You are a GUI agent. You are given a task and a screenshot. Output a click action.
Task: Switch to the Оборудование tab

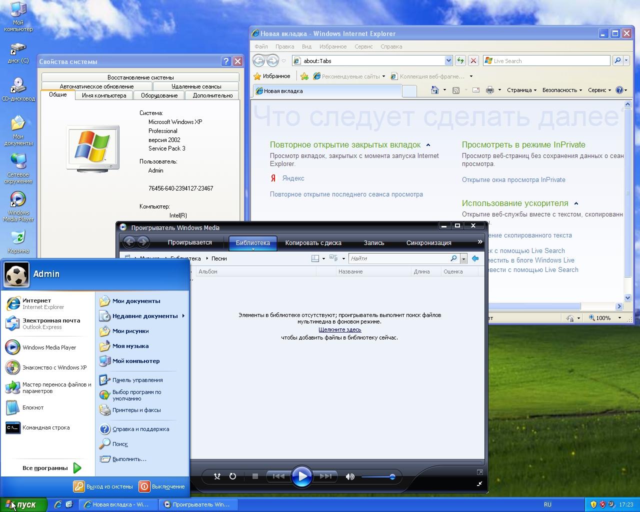(x=159, y=95)
